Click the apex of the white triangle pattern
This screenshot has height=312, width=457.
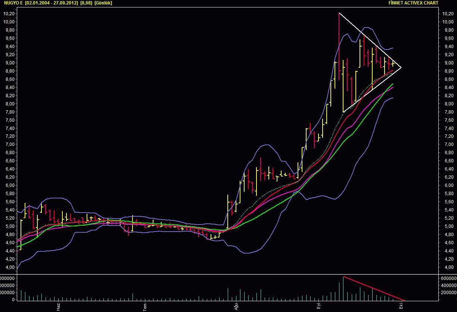(x=401, y=67)
